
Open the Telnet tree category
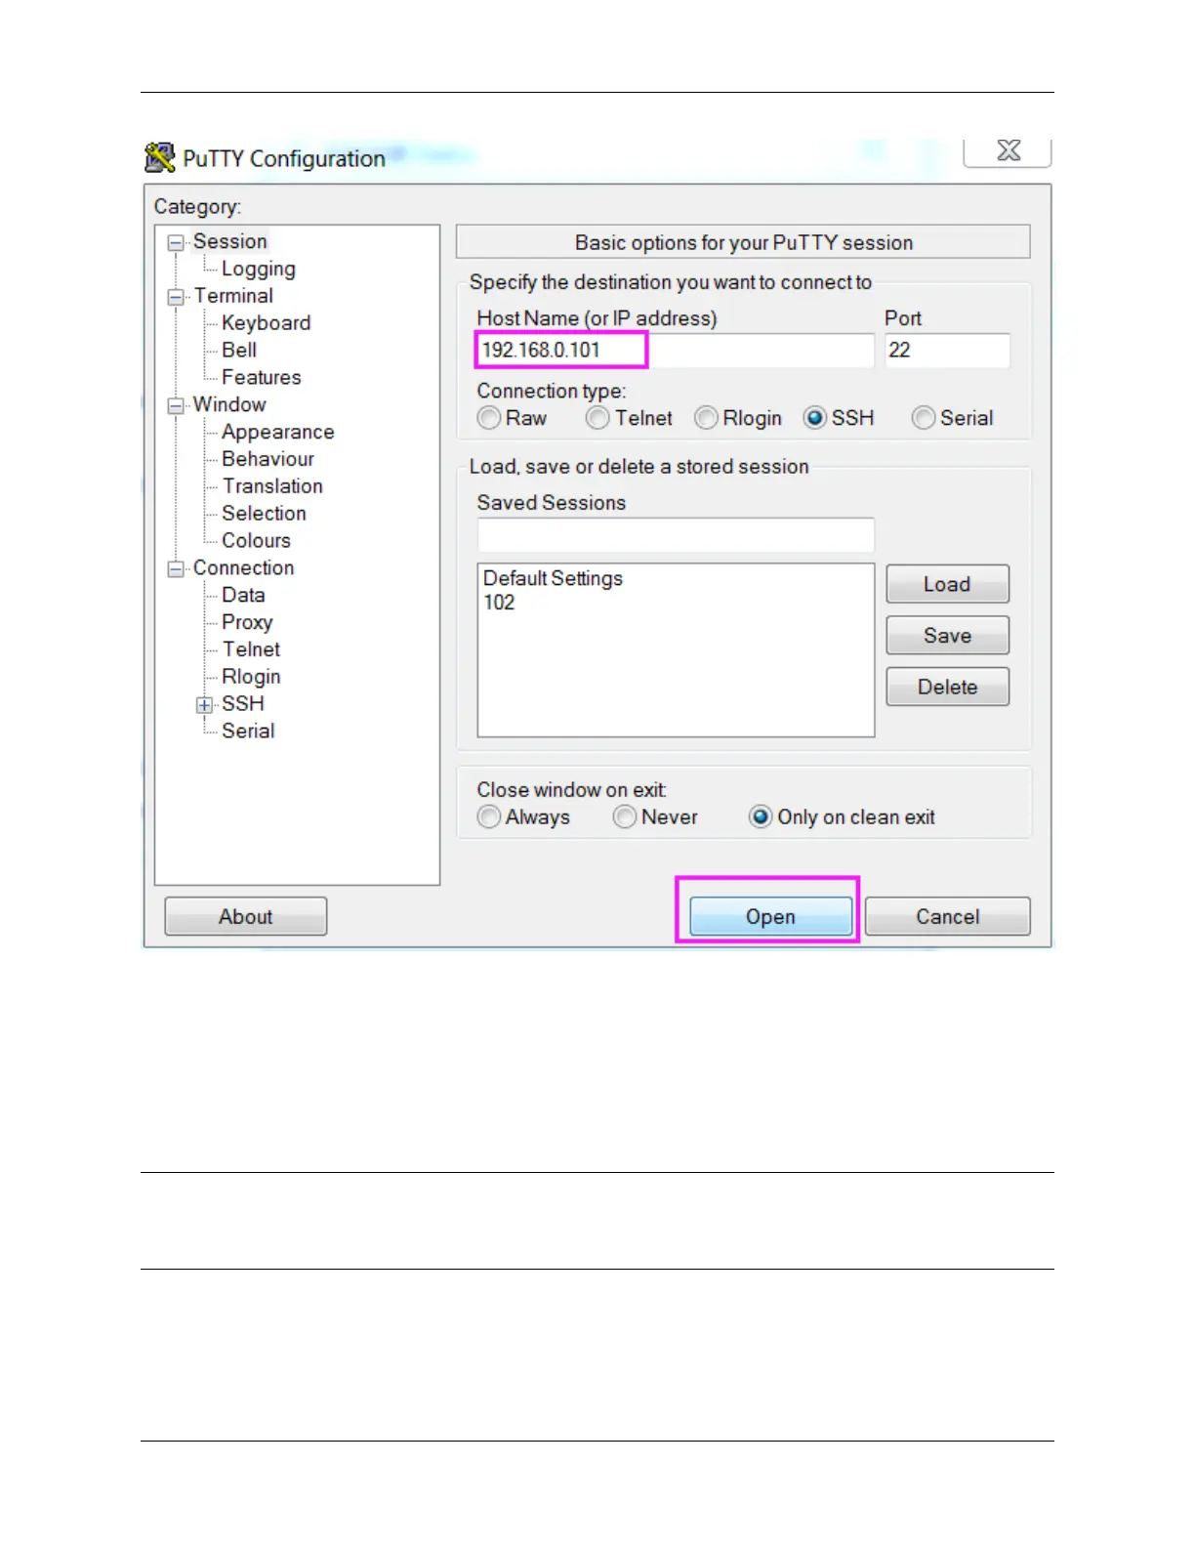click(251, 649)
